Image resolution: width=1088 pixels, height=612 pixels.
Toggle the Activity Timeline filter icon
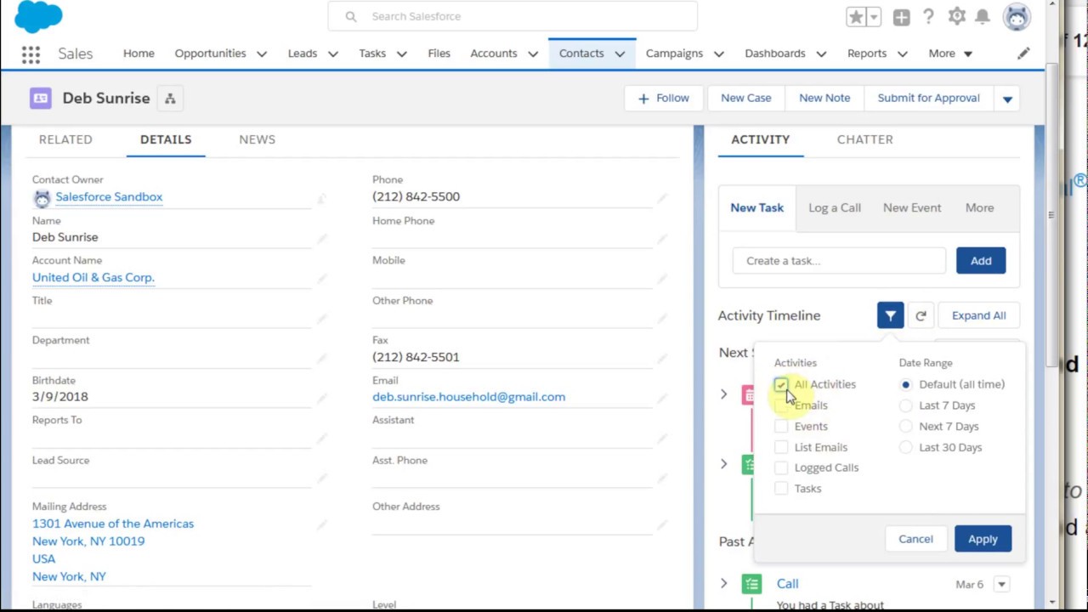pos(890,315)
